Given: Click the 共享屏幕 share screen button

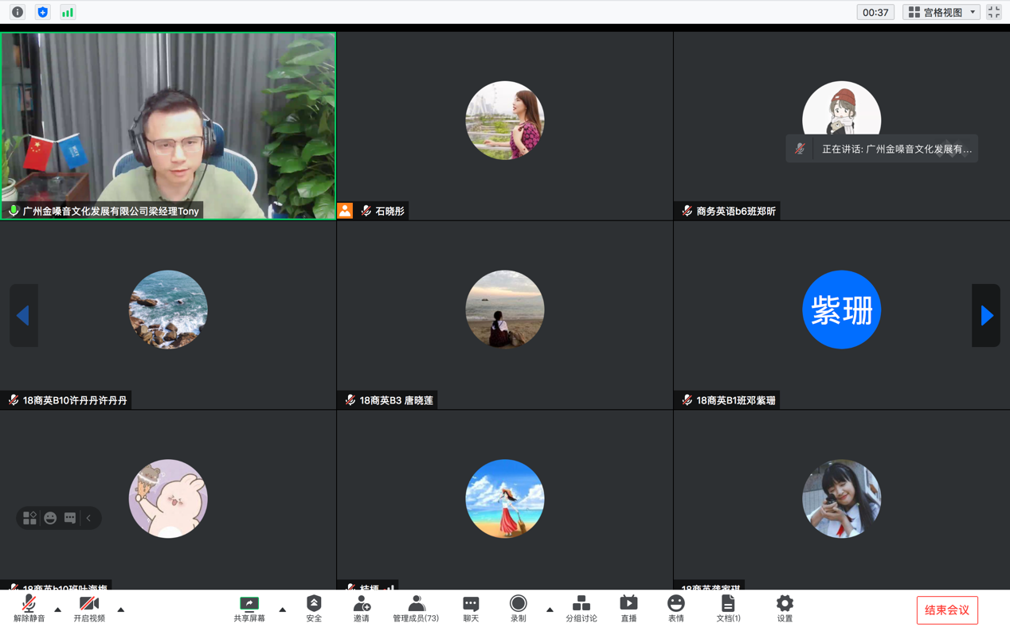Looking at the screenshot, I should [x=249, y=609].
